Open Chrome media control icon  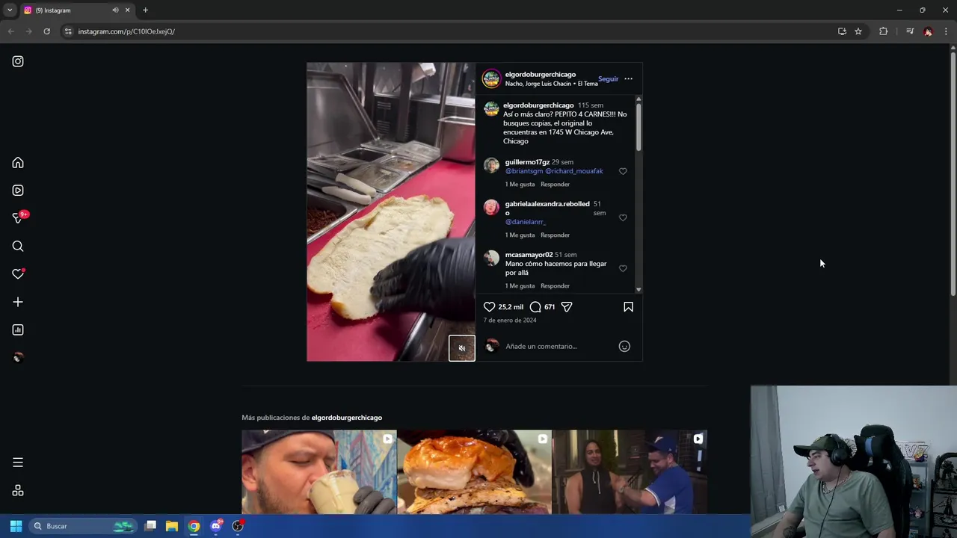pos(910,31)
